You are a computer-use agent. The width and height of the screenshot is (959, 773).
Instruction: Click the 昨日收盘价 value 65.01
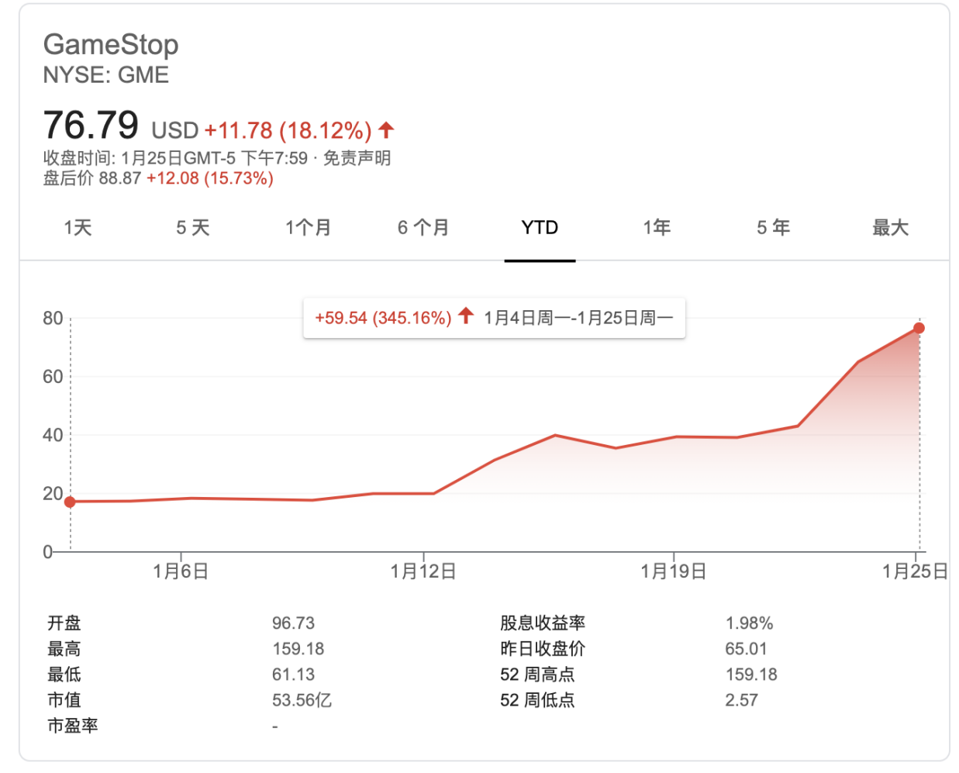pos(746,649)
